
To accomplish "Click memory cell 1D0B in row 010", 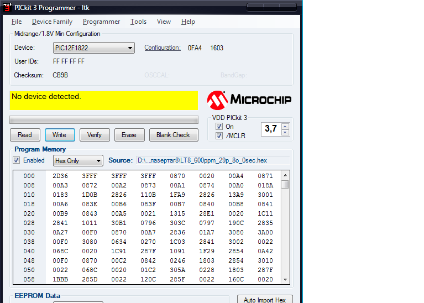I will click(90, 195).
